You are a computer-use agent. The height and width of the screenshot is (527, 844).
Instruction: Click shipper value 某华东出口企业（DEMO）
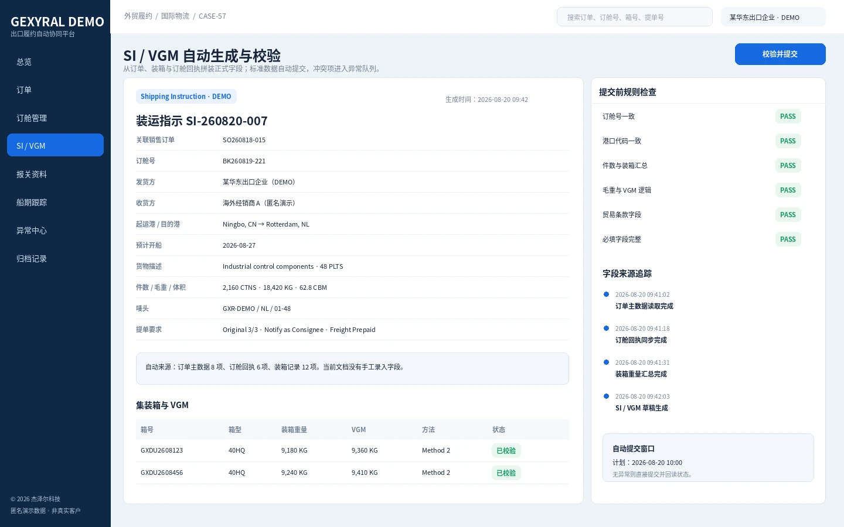tap(260, 182)
